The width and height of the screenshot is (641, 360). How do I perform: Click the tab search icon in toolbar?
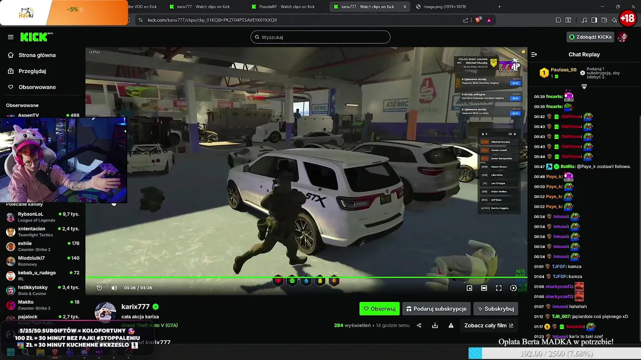(568, 20)
